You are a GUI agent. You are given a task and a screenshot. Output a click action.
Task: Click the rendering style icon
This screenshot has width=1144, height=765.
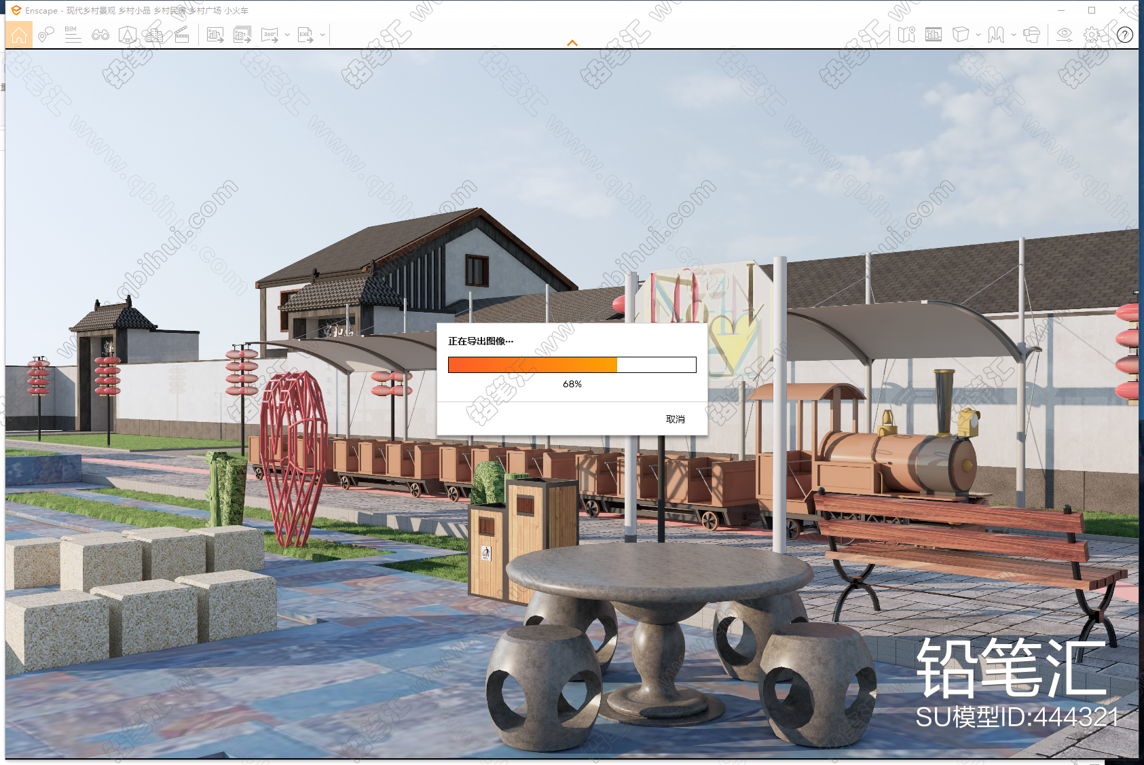point(996,35)
